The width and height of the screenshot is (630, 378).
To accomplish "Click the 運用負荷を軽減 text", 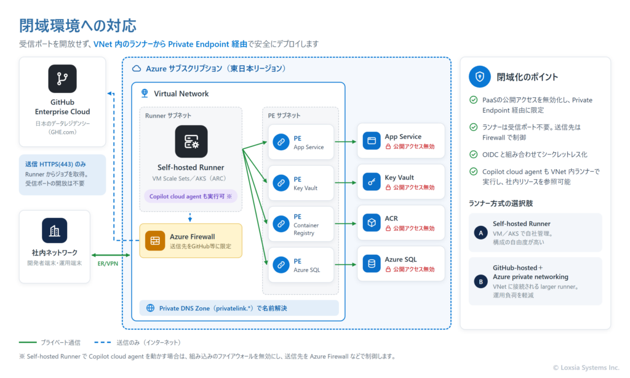I will pos(513,295).
